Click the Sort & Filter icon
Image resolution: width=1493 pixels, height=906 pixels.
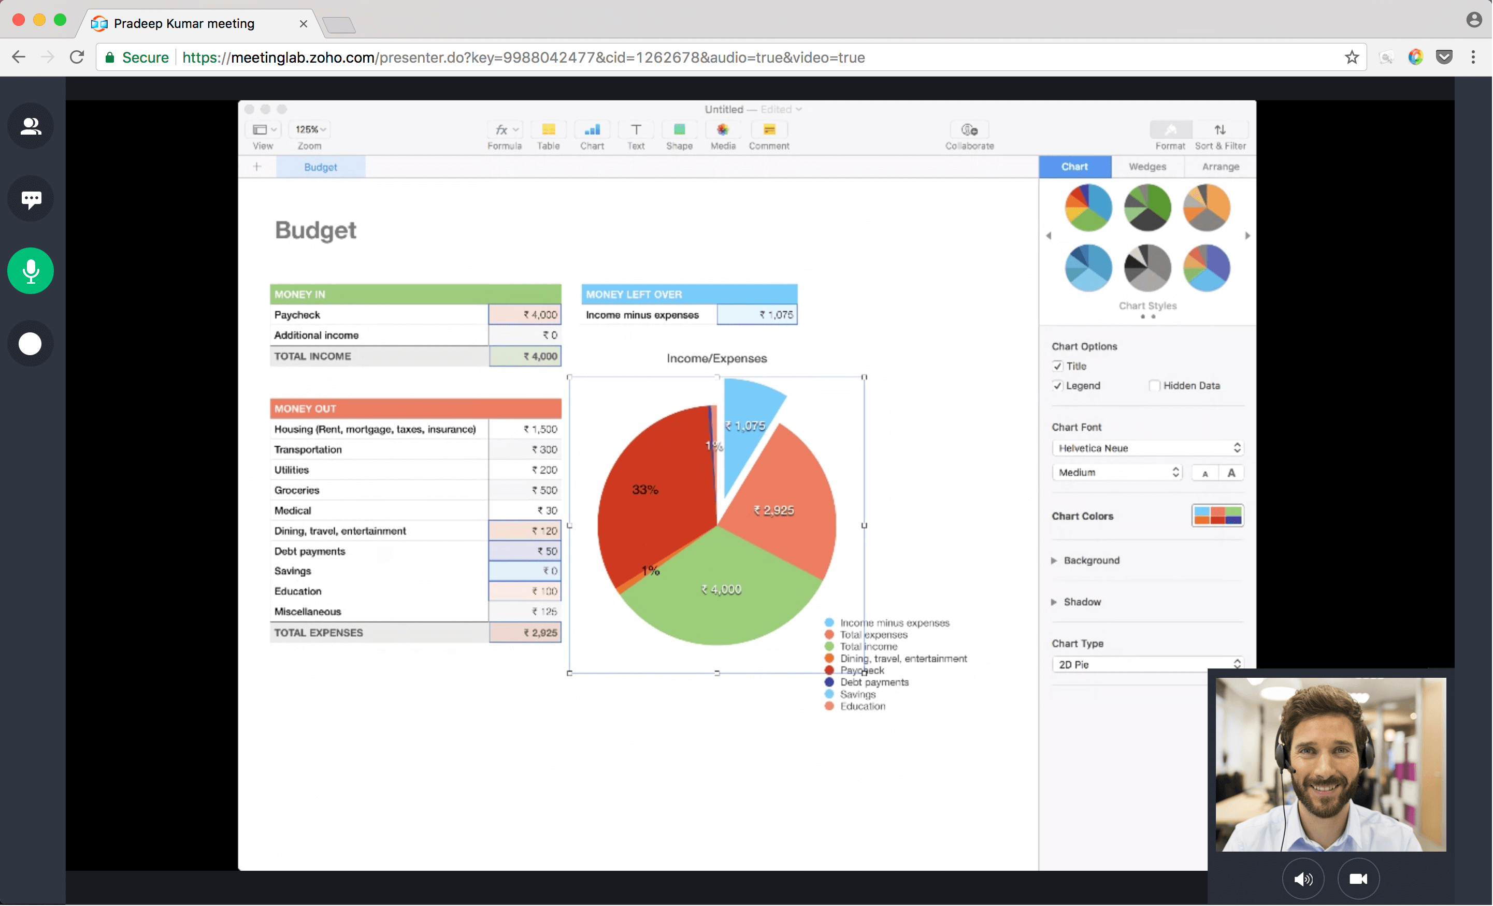[x=1220, y=129]
